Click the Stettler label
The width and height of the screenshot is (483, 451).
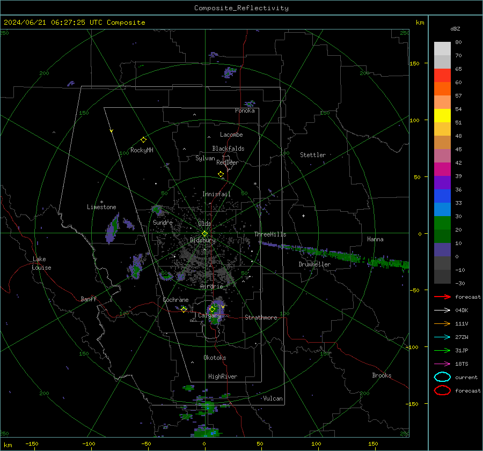(313, 155)
